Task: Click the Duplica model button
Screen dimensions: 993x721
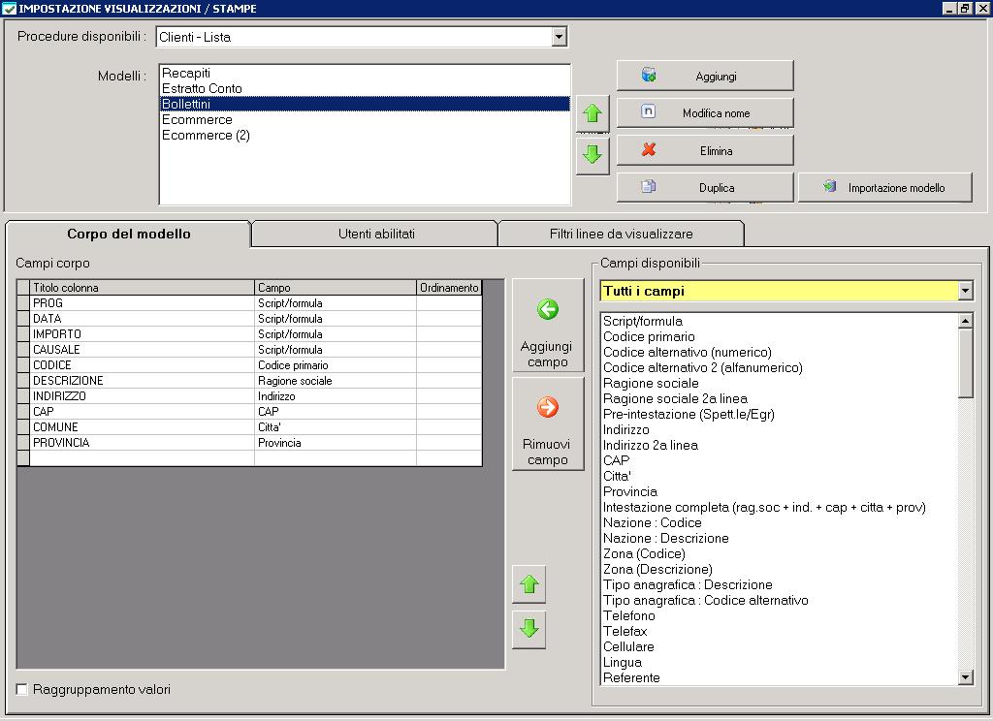Action: [x=705, y=188]
